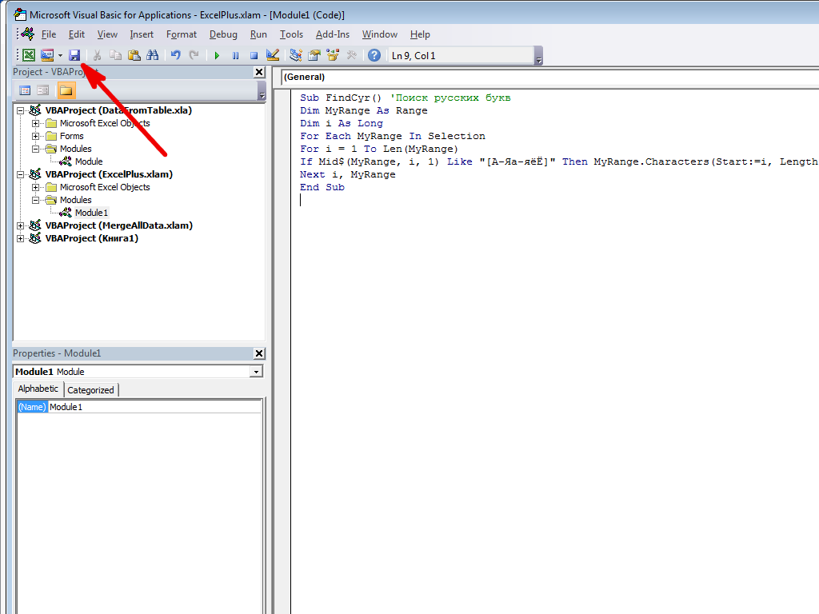The image size is (819, 614).
Task: Click the Module1 name value field
Action: 154,407
